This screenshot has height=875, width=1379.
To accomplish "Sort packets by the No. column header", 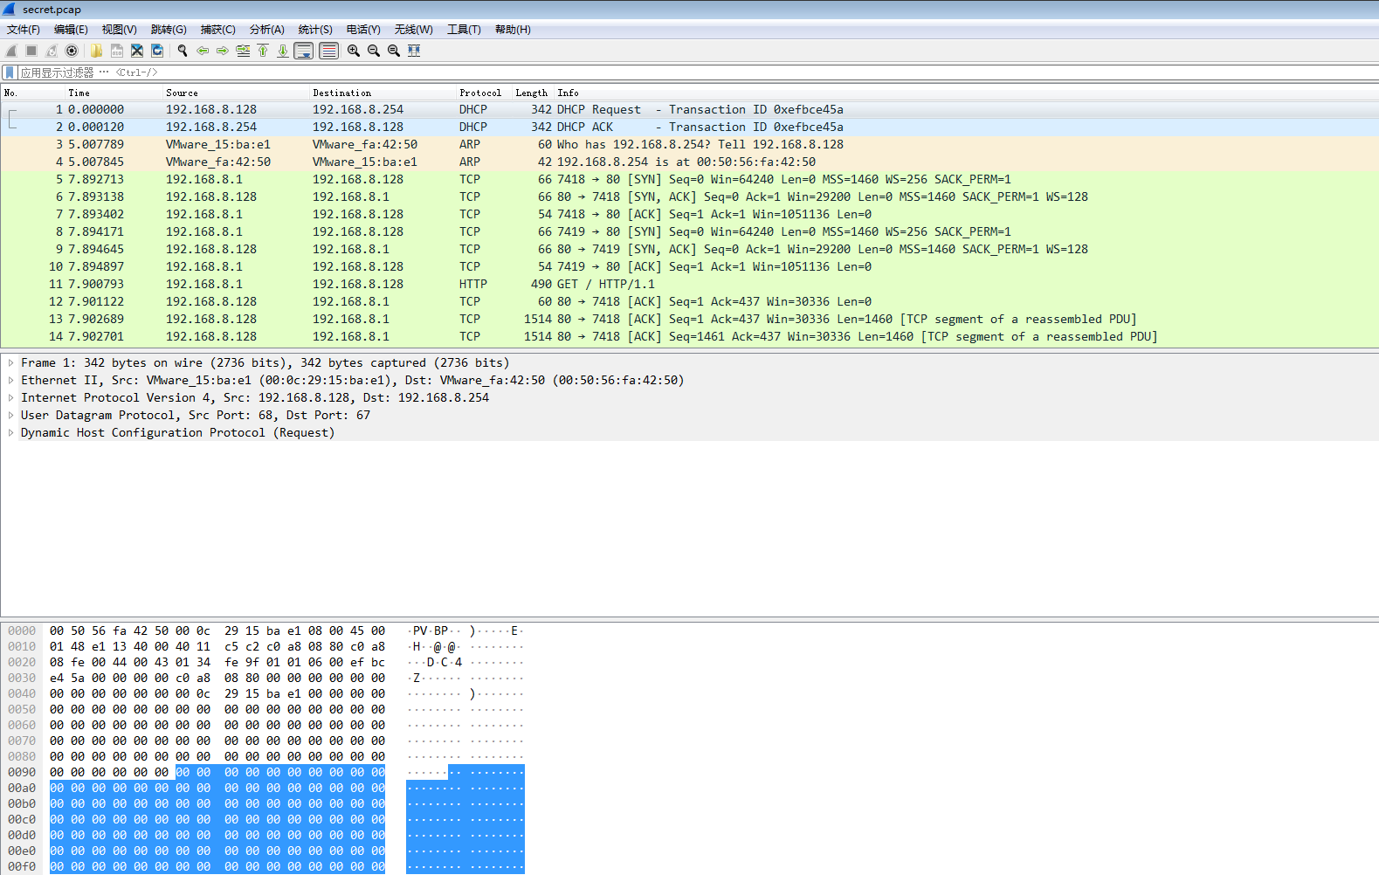I will pos(33,93).
